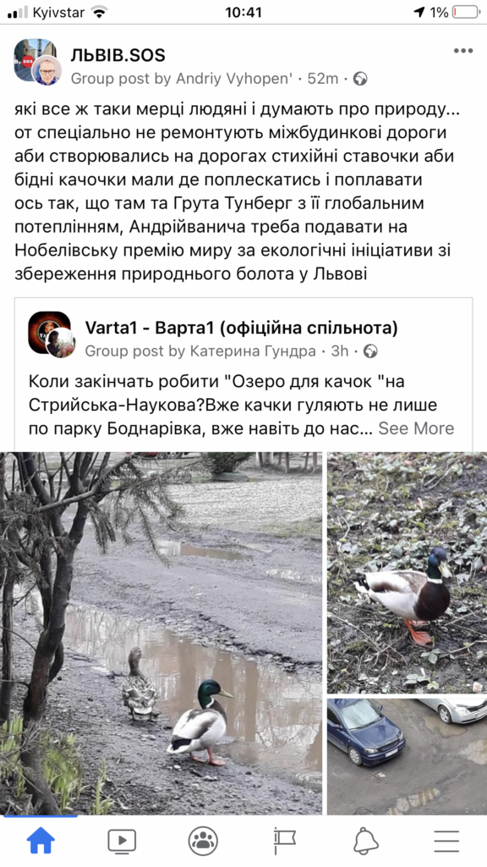
Task: Open the Notifications bell tab
Action: [365, 841]
